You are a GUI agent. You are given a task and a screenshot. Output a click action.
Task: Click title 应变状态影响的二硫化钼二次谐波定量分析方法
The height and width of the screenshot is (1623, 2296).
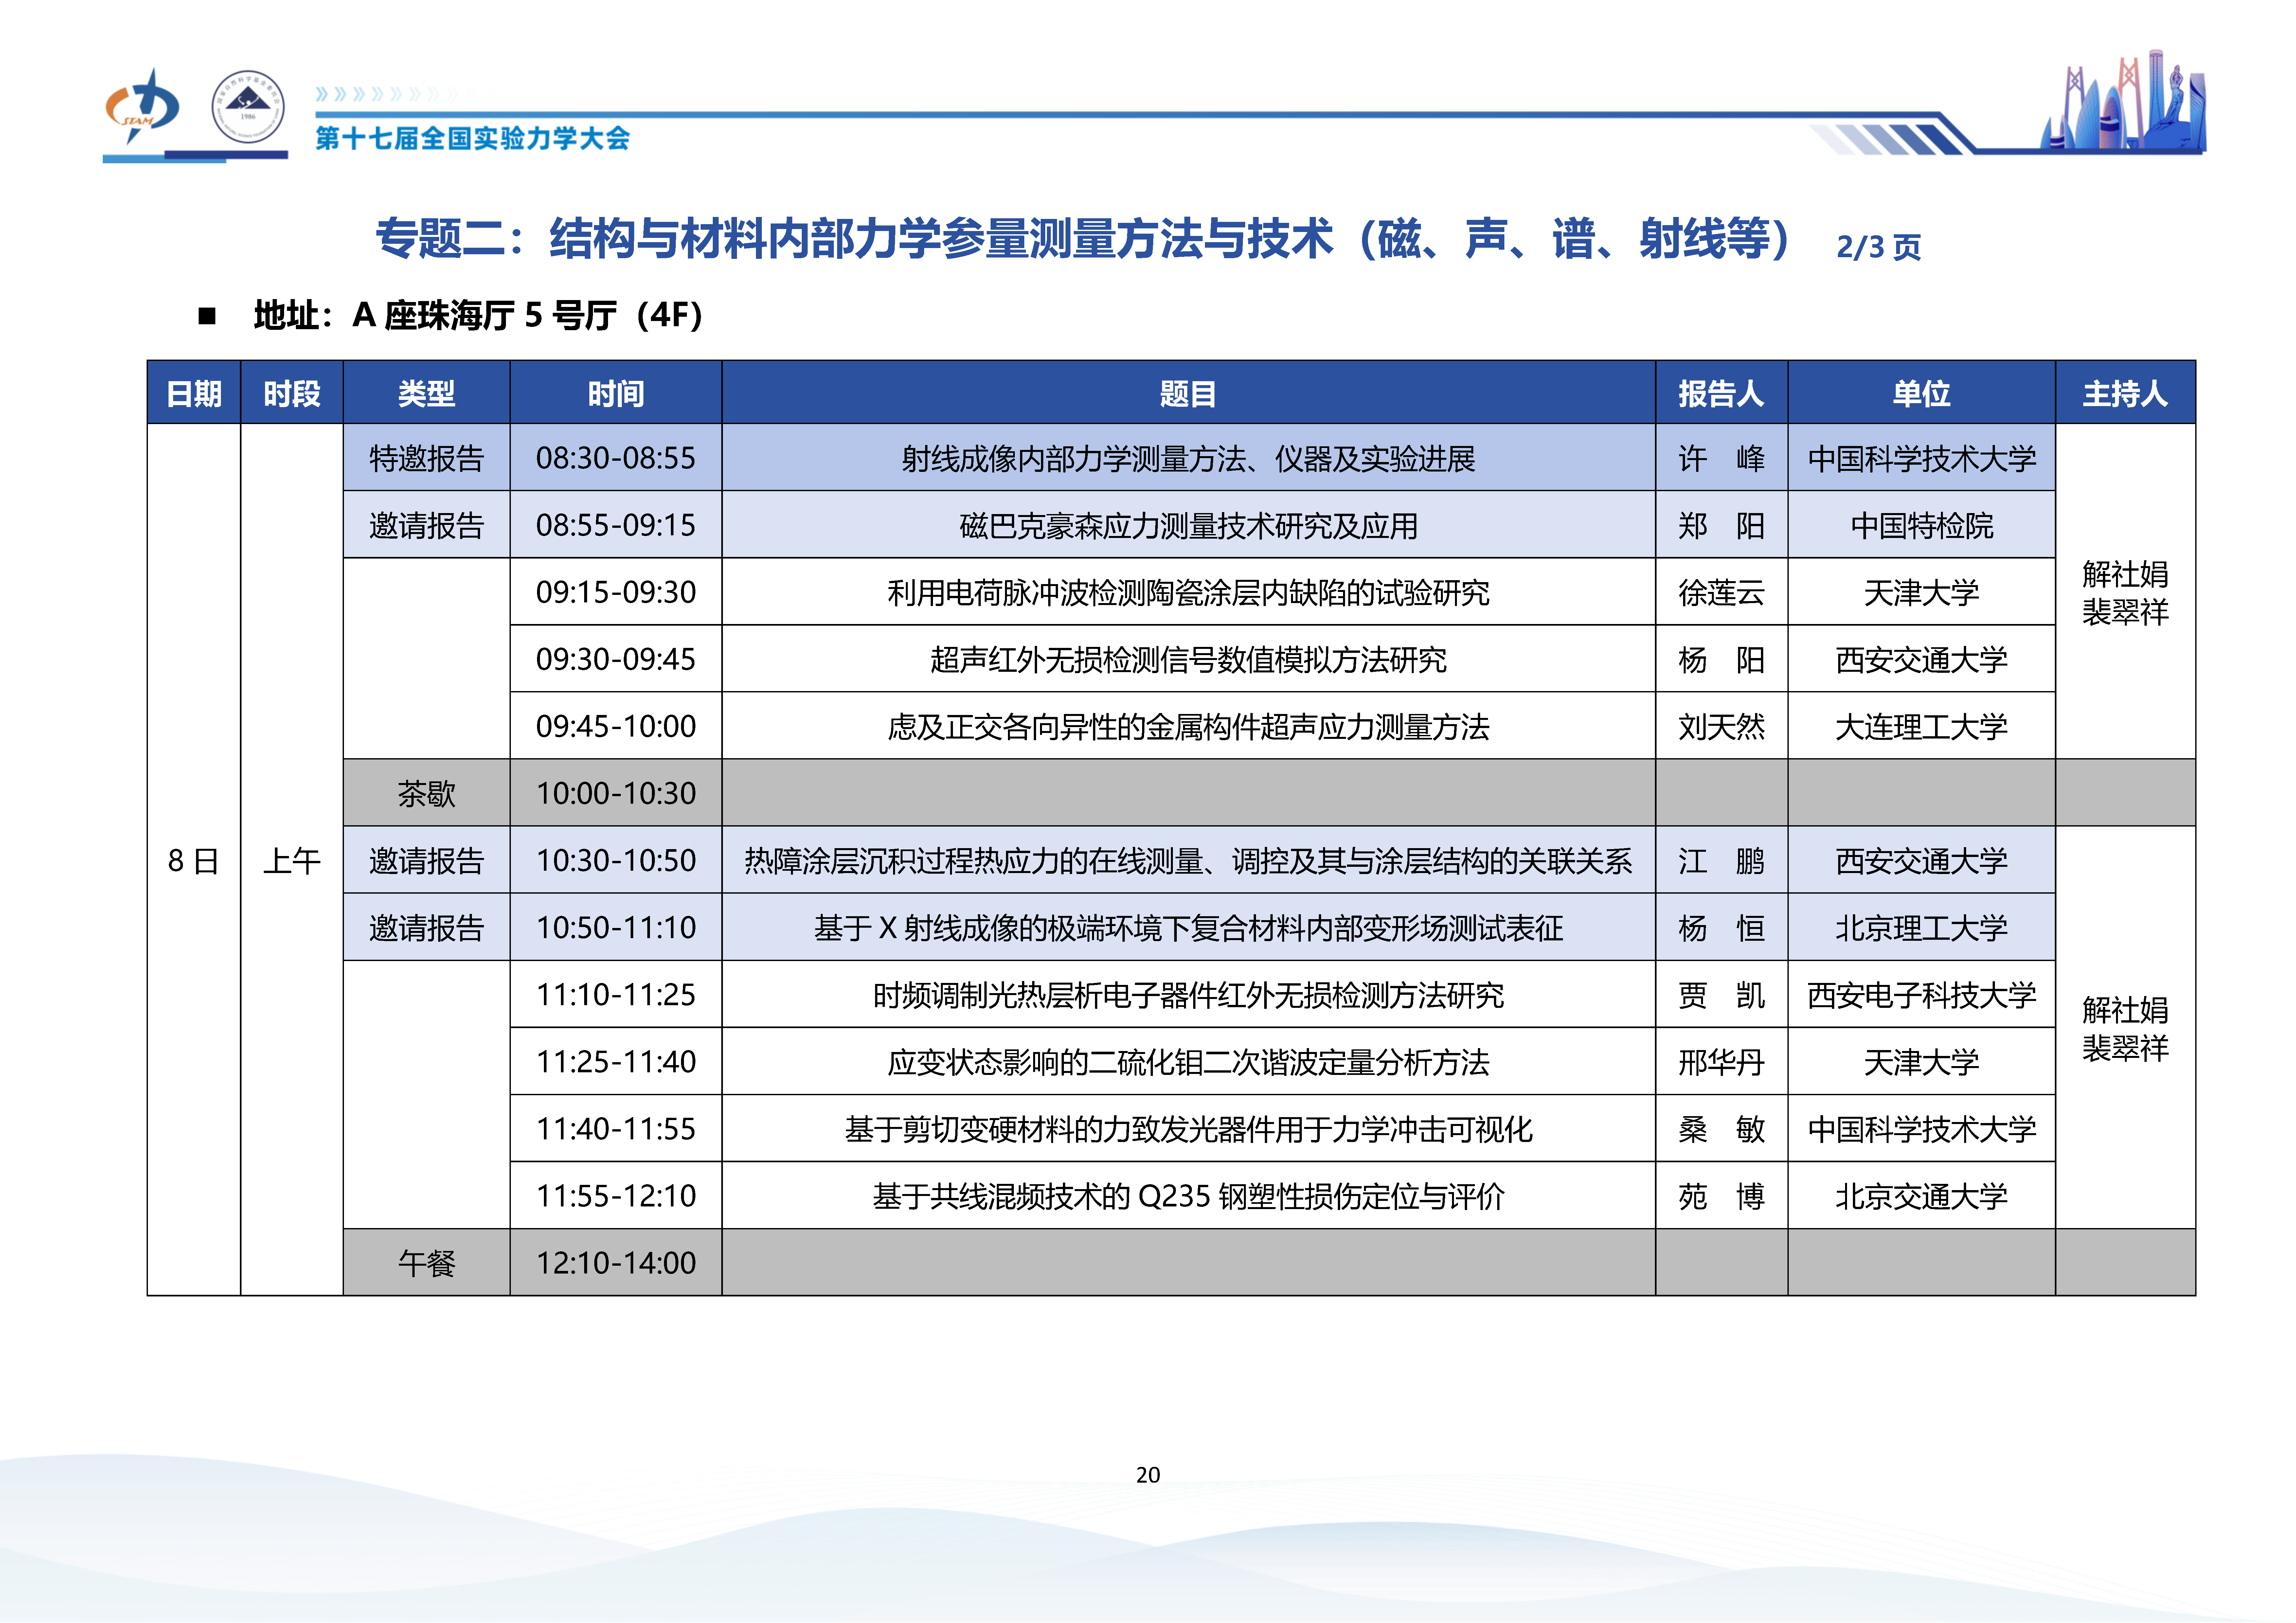(x=1188, y=1062)
